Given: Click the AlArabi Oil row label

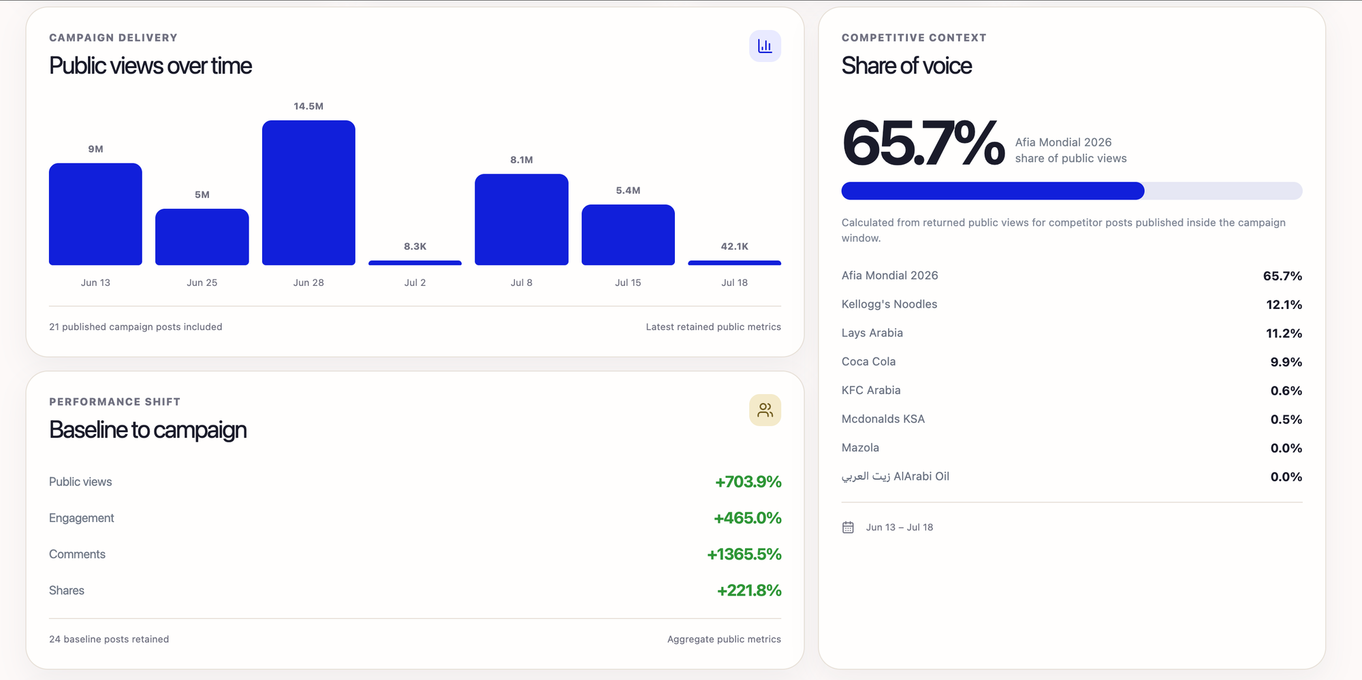Looking at the screenshot, I should 896,476.
